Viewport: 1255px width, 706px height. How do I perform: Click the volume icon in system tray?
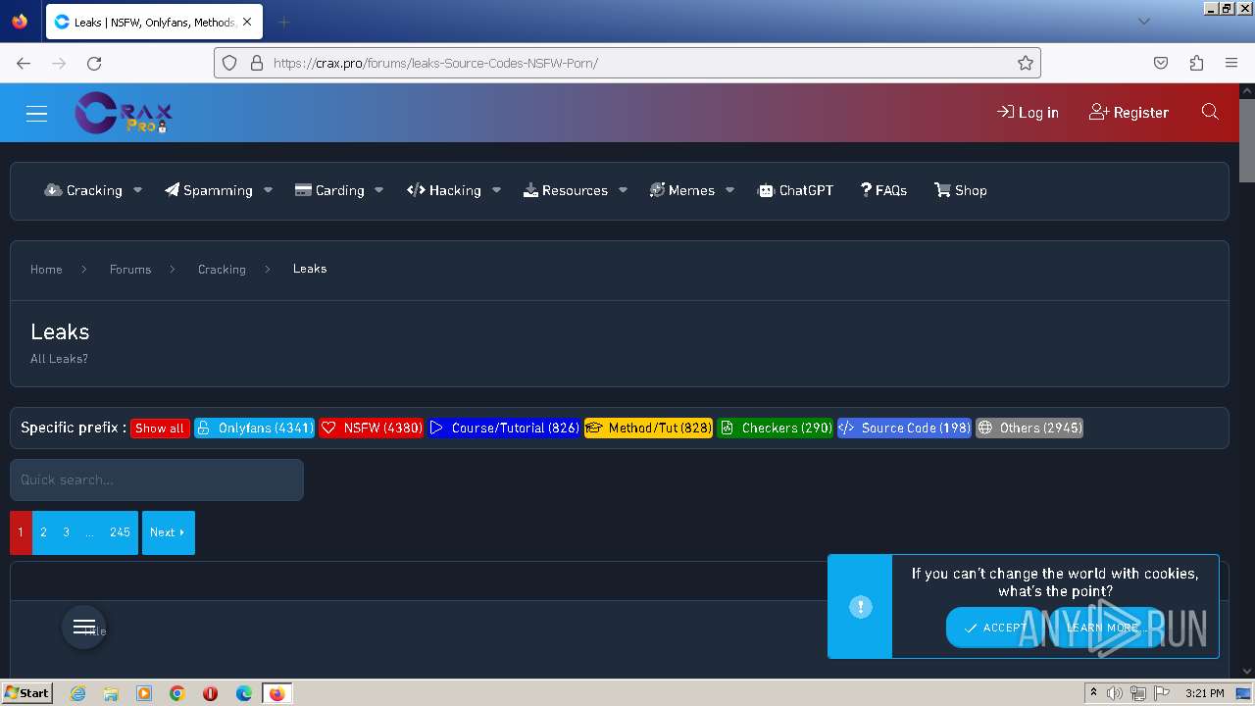[1115, 693]
